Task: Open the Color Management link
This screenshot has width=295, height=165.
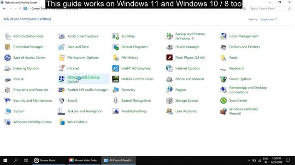Action: tap(244, 36)
